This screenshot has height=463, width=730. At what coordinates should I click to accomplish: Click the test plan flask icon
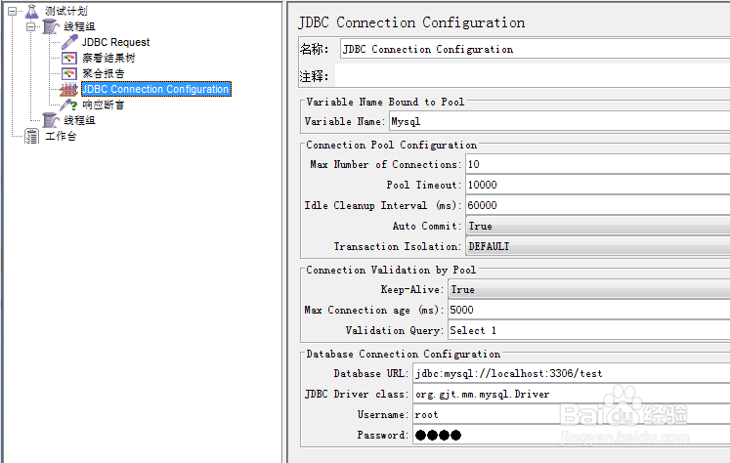click(x=31, y=11)
